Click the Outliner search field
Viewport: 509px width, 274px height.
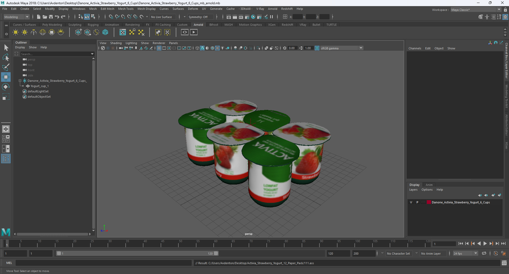pos(55,54)
